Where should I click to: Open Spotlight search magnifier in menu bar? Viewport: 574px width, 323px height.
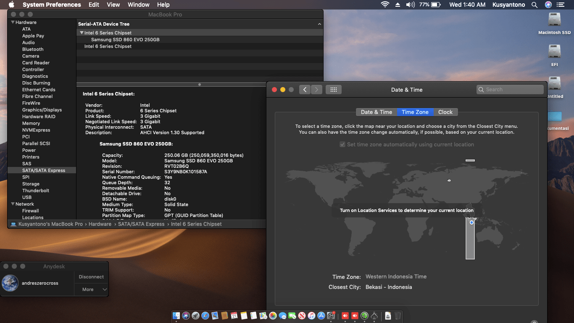[x=535, y=5]
